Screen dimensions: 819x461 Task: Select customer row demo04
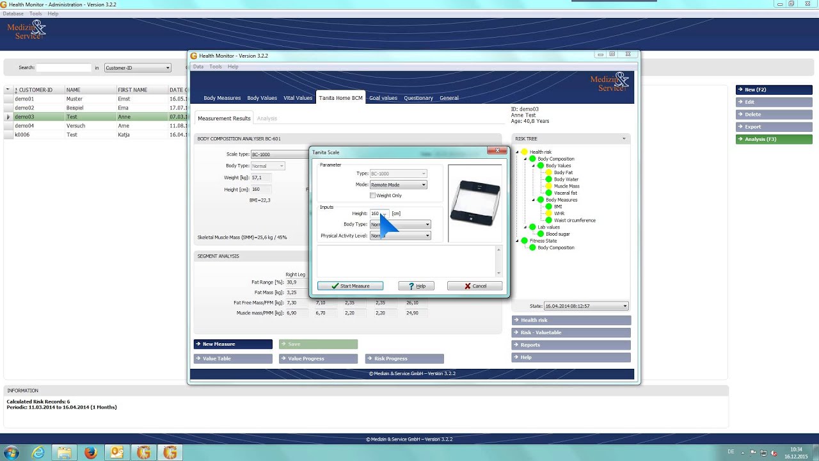[96, 126]
